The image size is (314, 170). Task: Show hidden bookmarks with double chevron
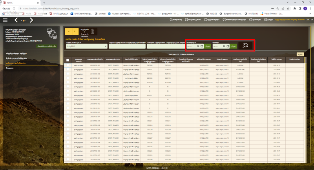click(x=310, y=14)
